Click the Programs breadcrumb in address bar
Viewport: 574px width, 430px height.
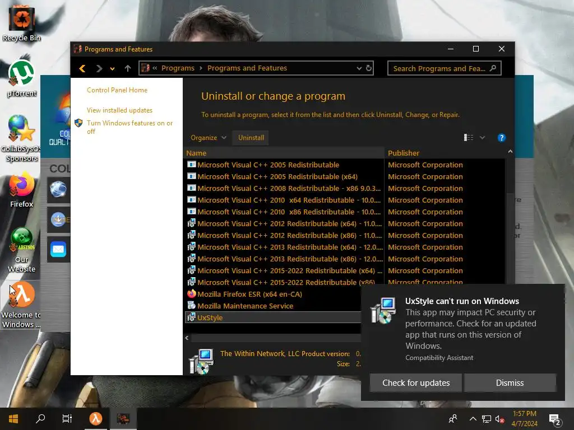point(178,68)
